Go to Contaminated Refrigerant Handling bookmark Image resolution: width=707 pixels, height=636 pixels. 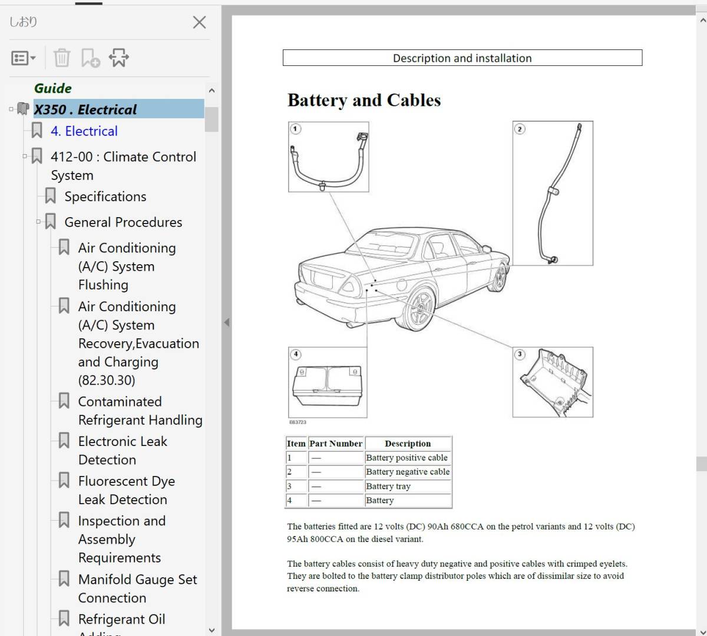tap(140, 411)
